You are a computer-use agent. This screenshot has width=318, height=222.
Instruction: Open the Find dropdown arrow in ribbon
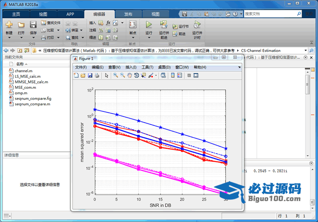pos(83,37)
